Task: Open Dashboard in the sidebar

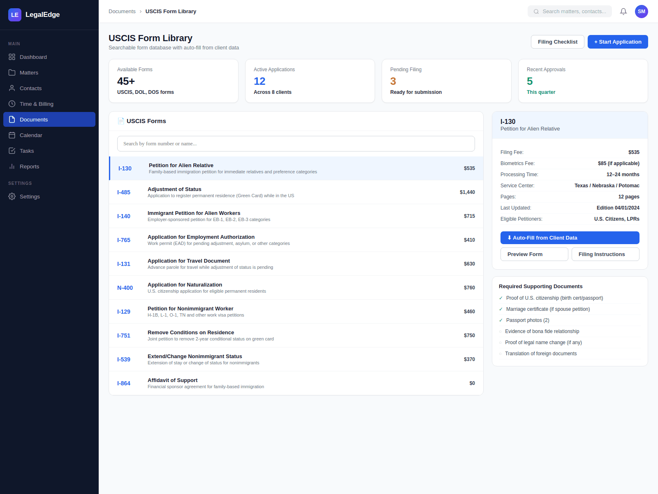Action: point(49,57)
